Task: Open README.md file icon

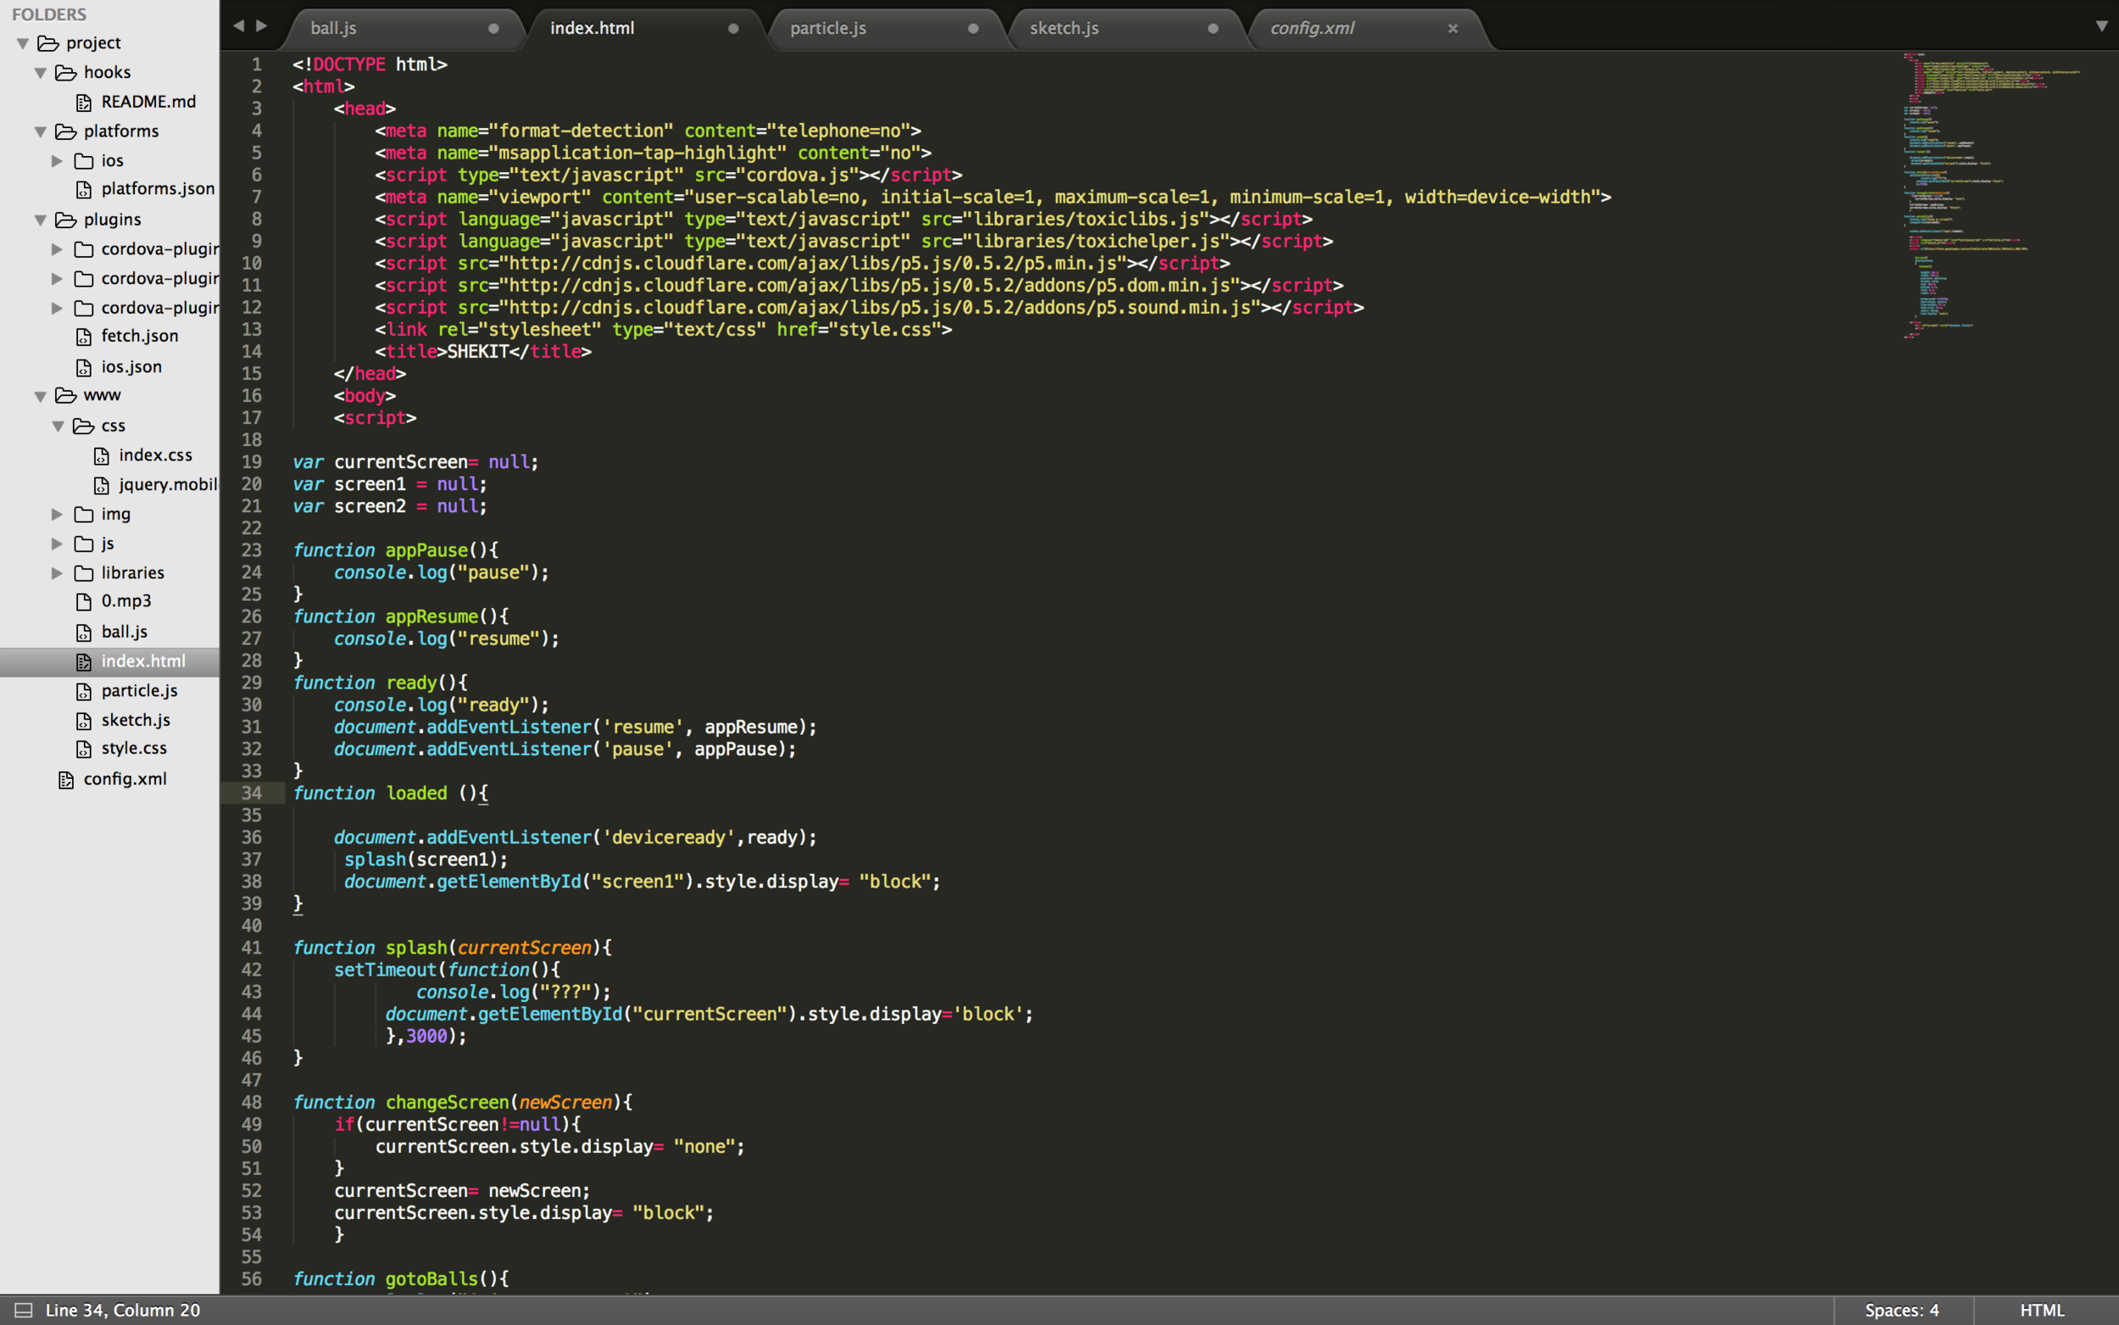Action: (84, 103)
